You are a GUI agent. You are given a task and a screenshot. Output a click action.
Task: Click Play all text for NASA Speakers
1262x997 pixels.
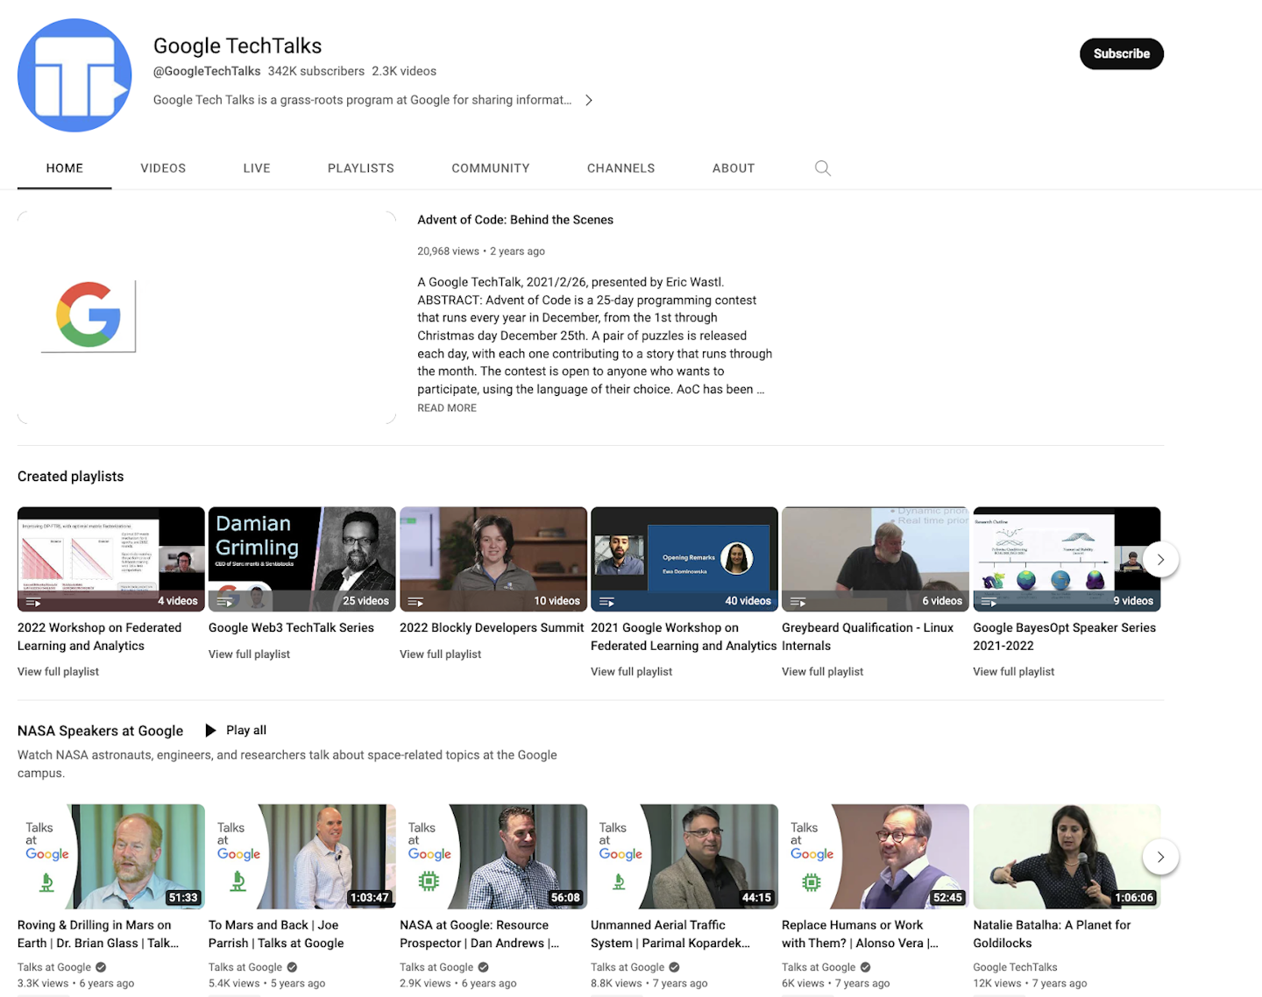click(x=246, y=730)
